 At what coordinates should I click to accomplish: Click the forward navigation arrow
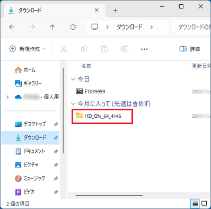point(32,27)
